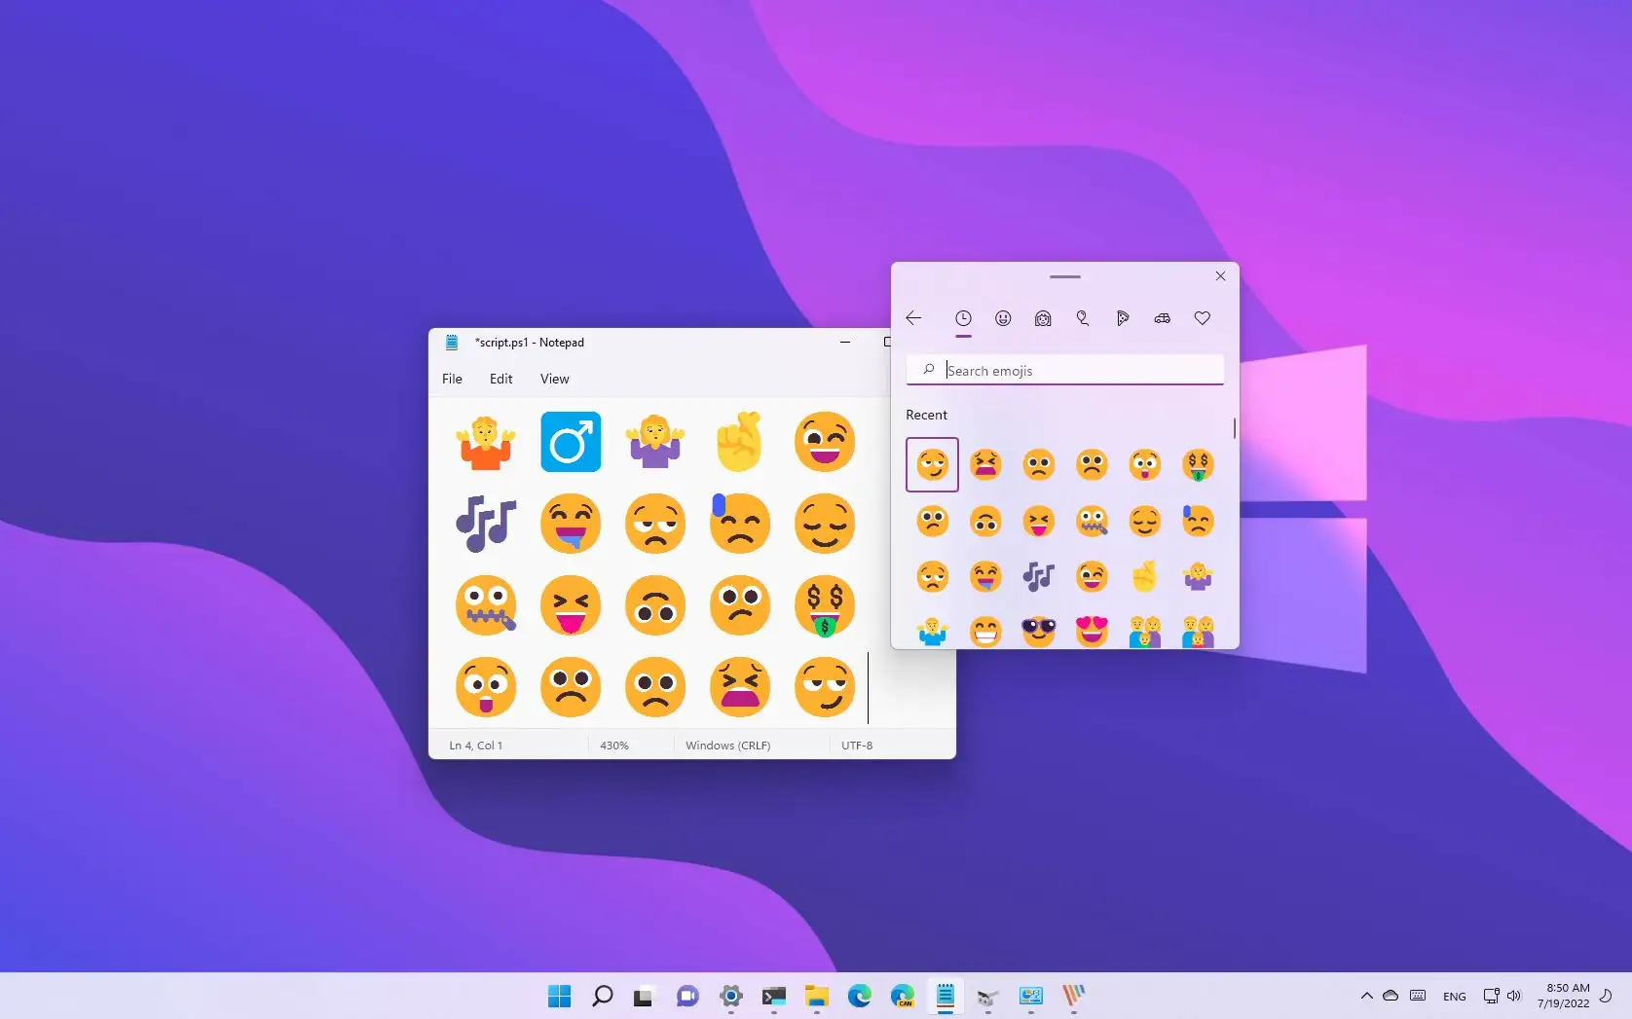This screenshot has height=1019, width=1632.
Task: Click the Windows (CRLF) status bar item
Action: 727,745
